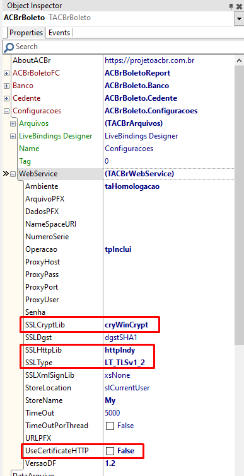Edit the TimeOut value 5000

(112, 413)
